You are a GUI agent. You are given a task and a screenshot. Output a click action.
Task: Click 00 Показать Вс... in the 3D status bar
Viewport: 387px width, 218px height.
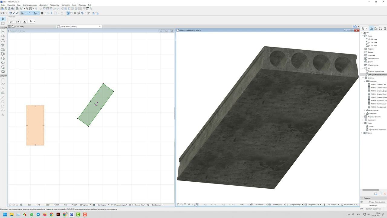[350, 205]
